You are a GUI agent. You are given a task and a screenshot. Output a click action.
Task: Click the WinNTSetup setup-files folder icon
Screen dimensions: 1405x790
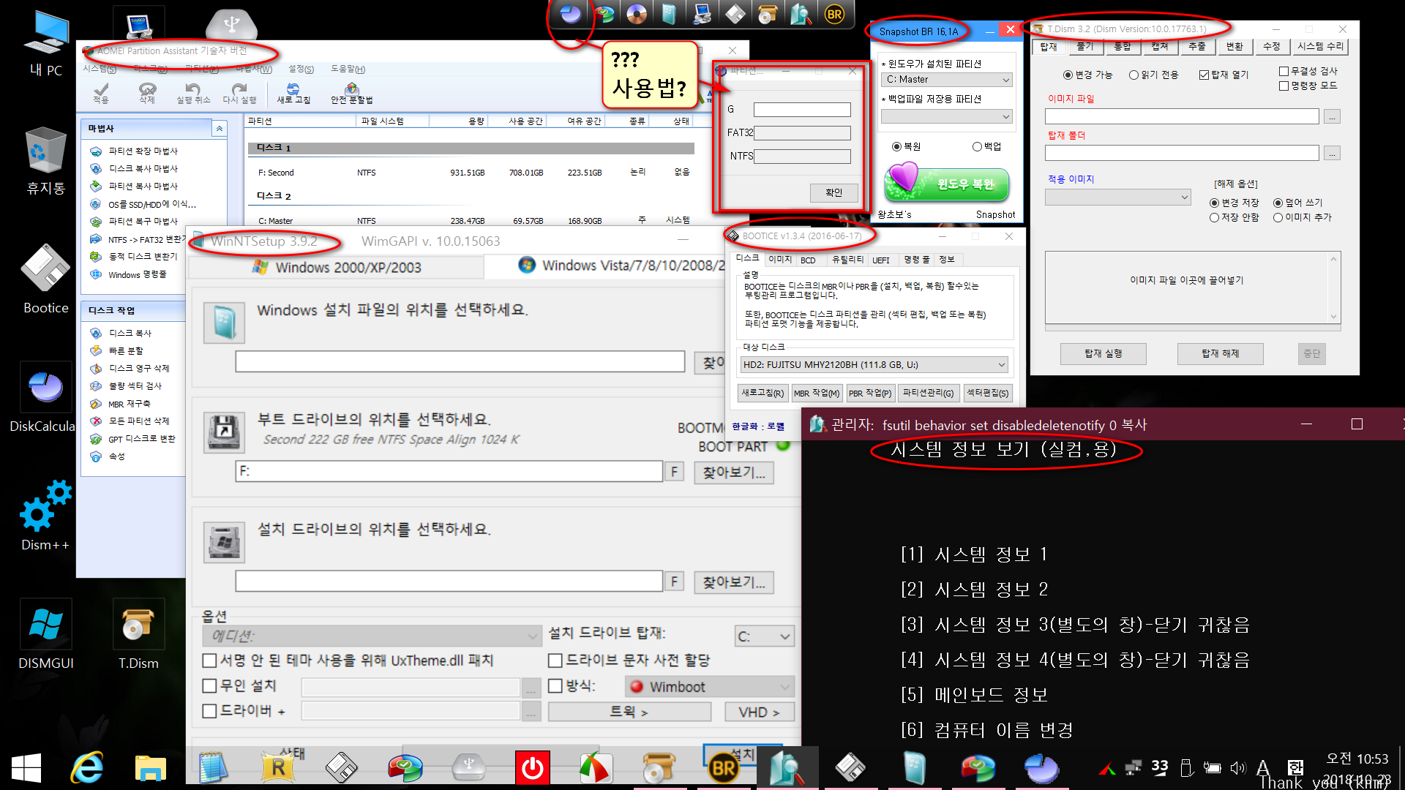223,322
